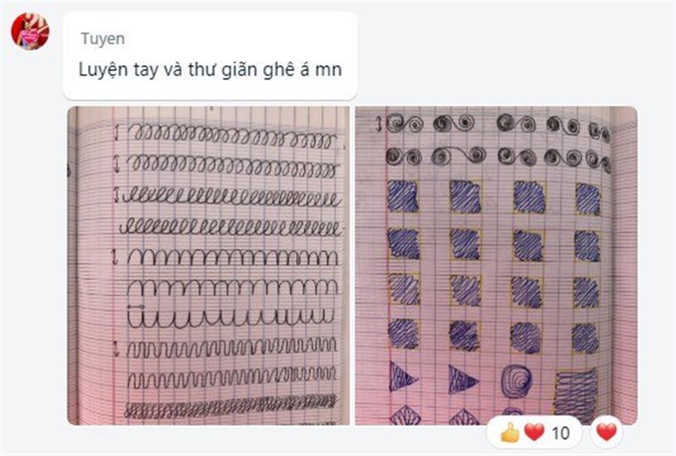Click the "u" shaped strokes row in left photo
Viewport: 676px width, 456px height.
pyautogui.click(x=231, y=317)
